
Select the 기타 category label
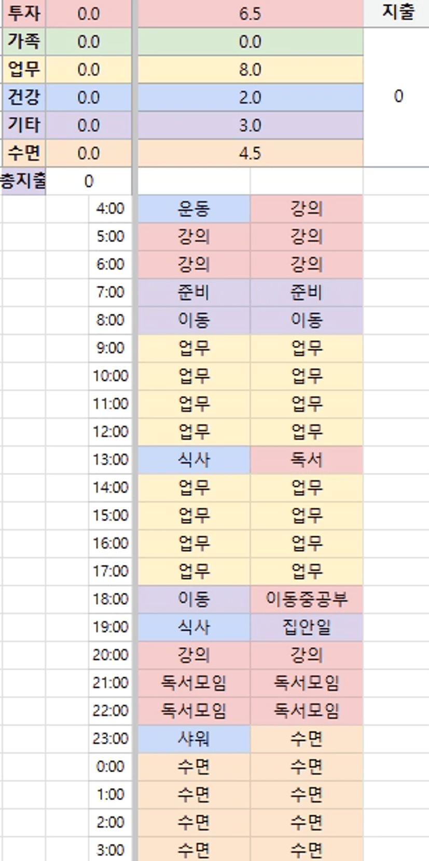[24, 125]
